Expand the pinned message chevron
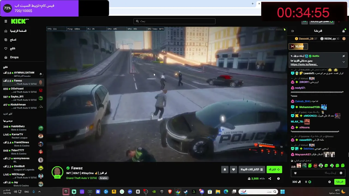 point(344,62)
